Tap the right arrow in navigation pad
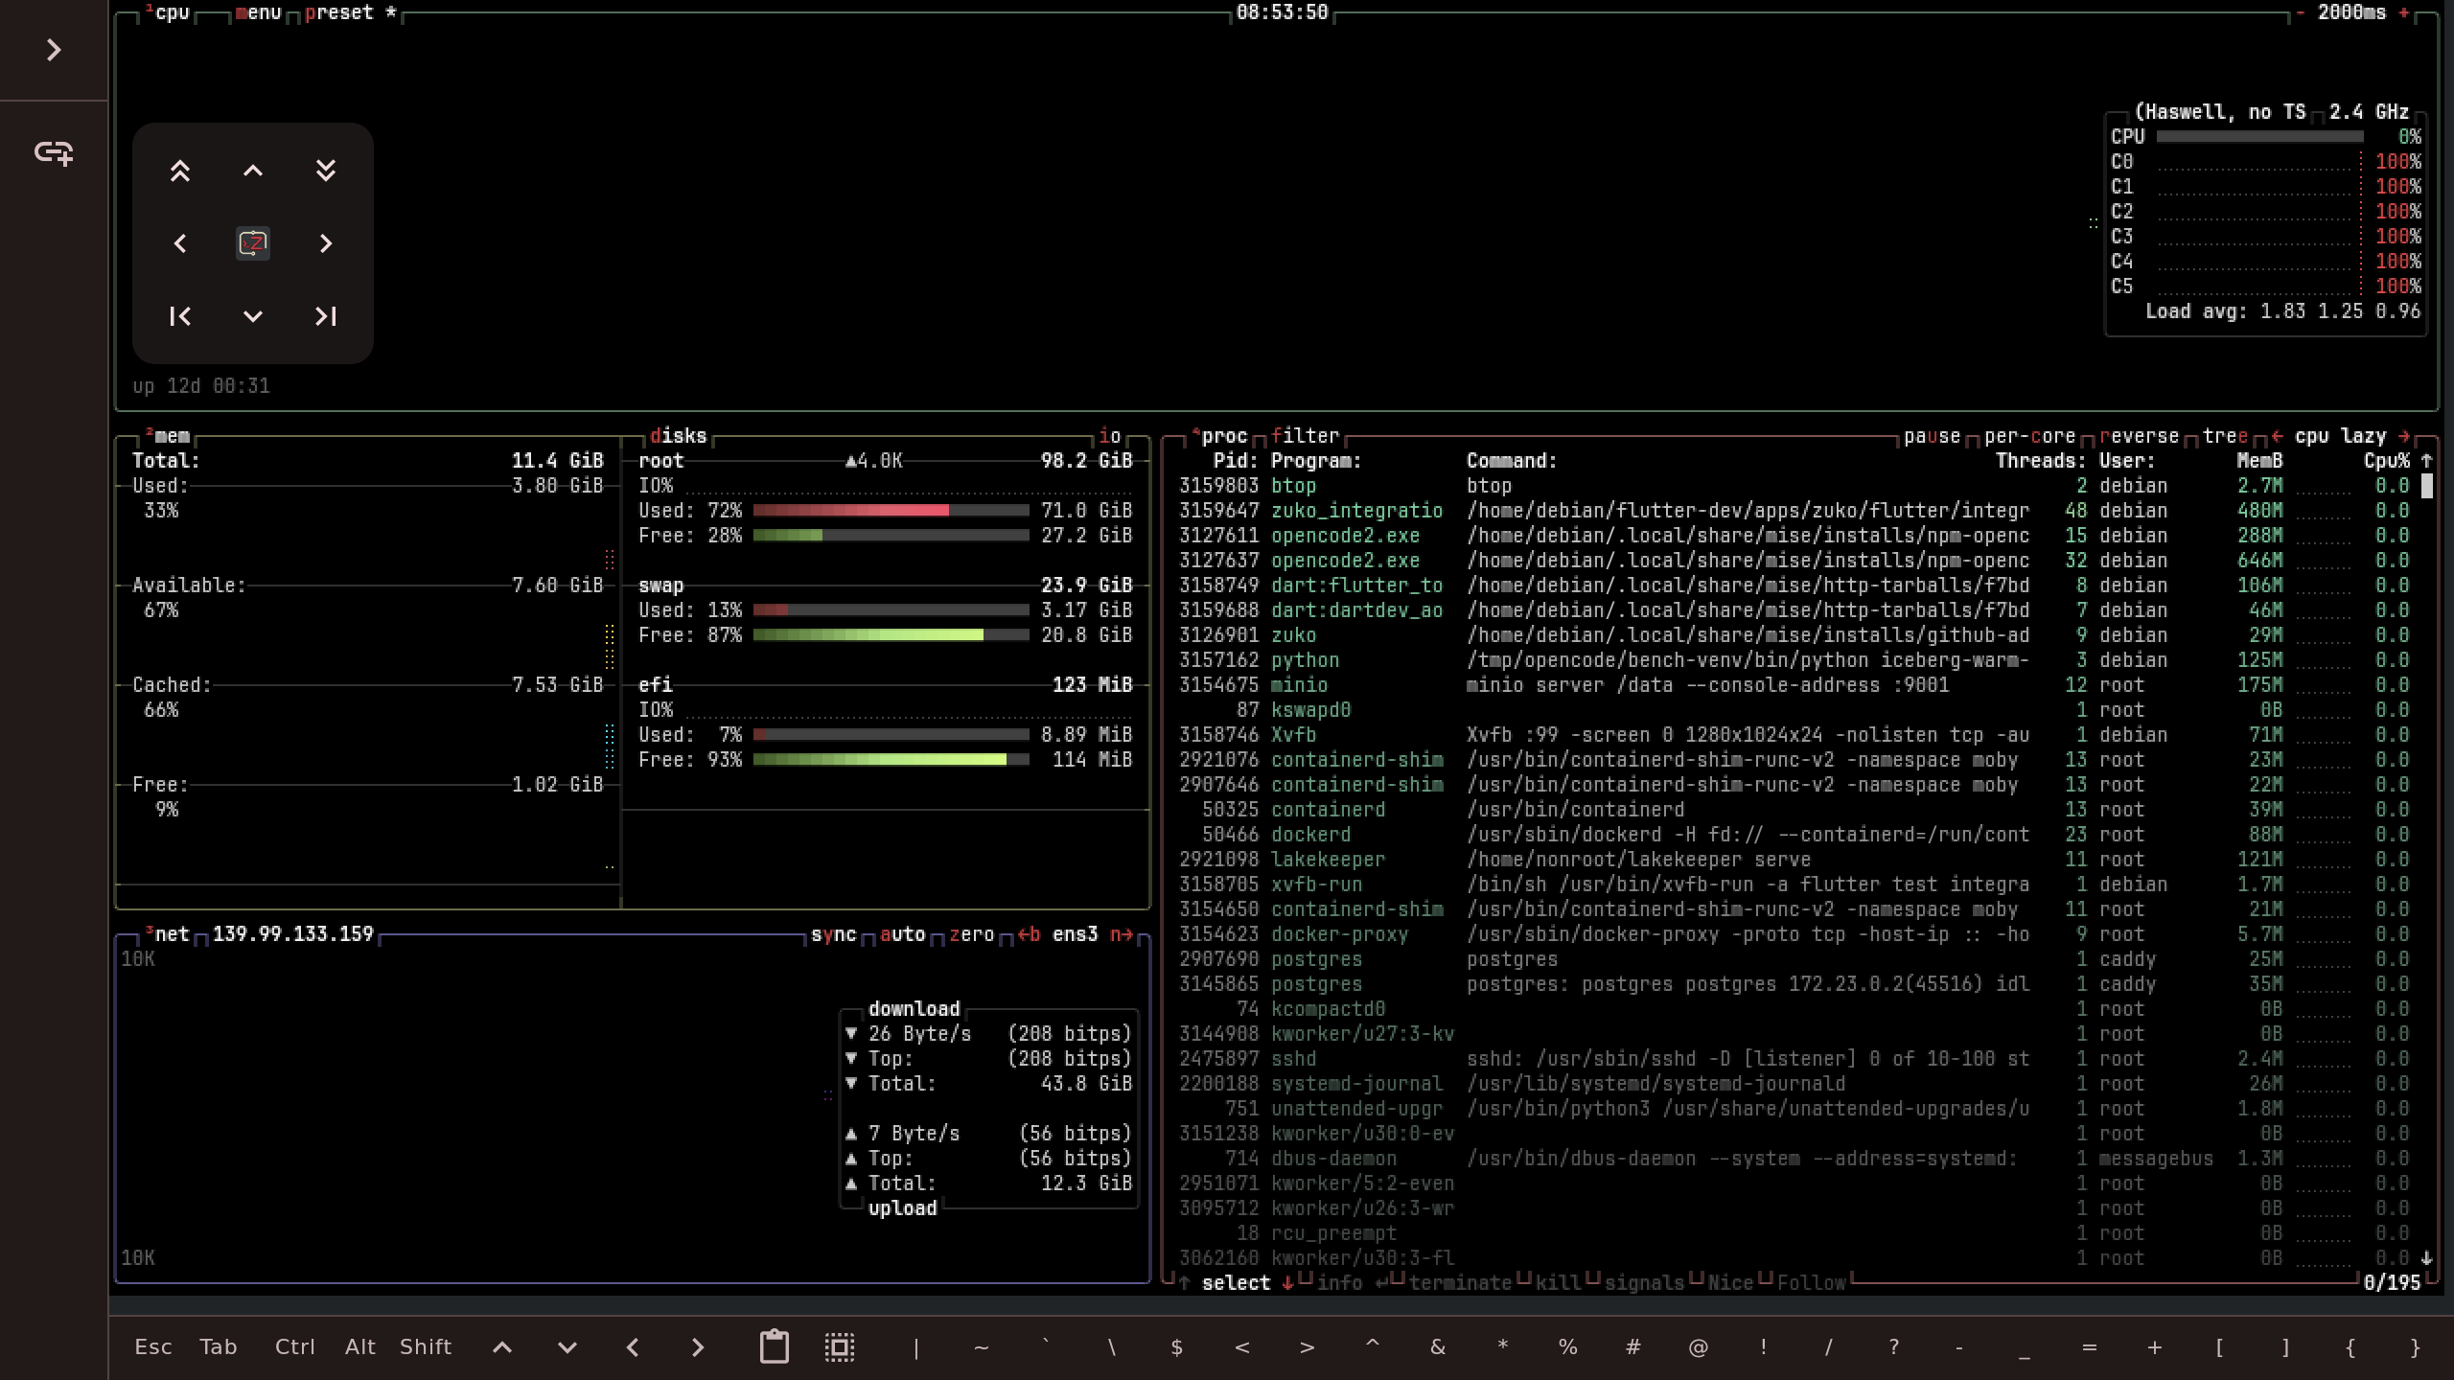 tap(326, 243)
